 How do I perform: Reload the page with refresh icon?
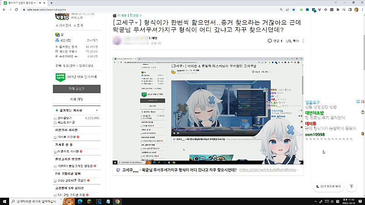click(x=16, y=10)
